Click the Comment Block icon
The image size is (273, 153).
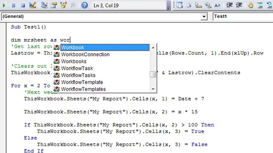(260, 6)
